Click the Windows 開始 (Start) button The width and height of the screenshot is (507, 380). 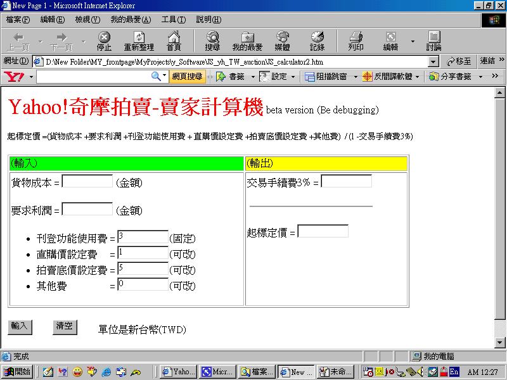[18, 372]
